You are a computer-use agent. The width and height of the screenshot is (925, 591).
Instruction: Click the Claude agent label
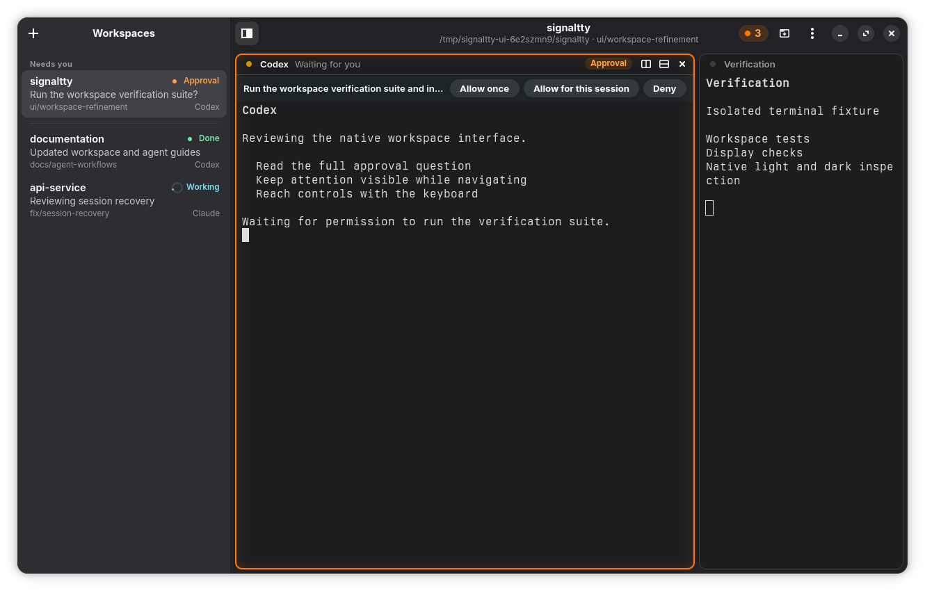(206, 213)
